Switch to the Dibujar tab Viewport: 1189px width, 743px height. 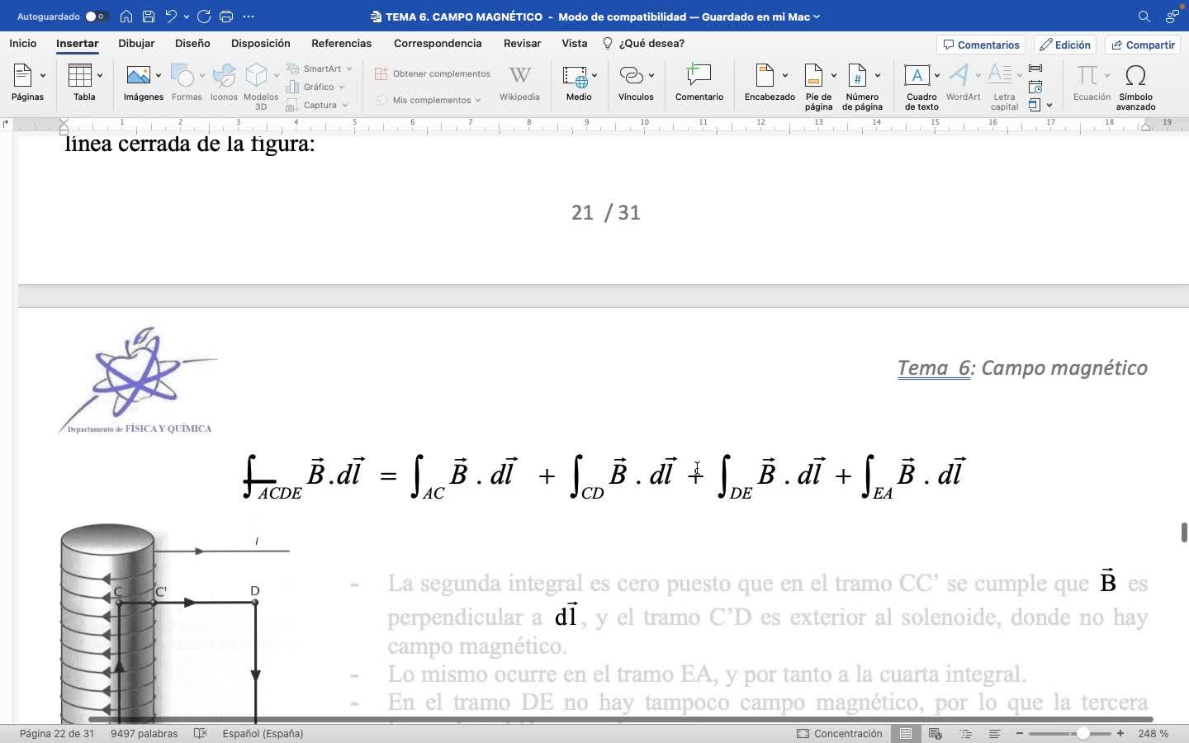[136, 43]
